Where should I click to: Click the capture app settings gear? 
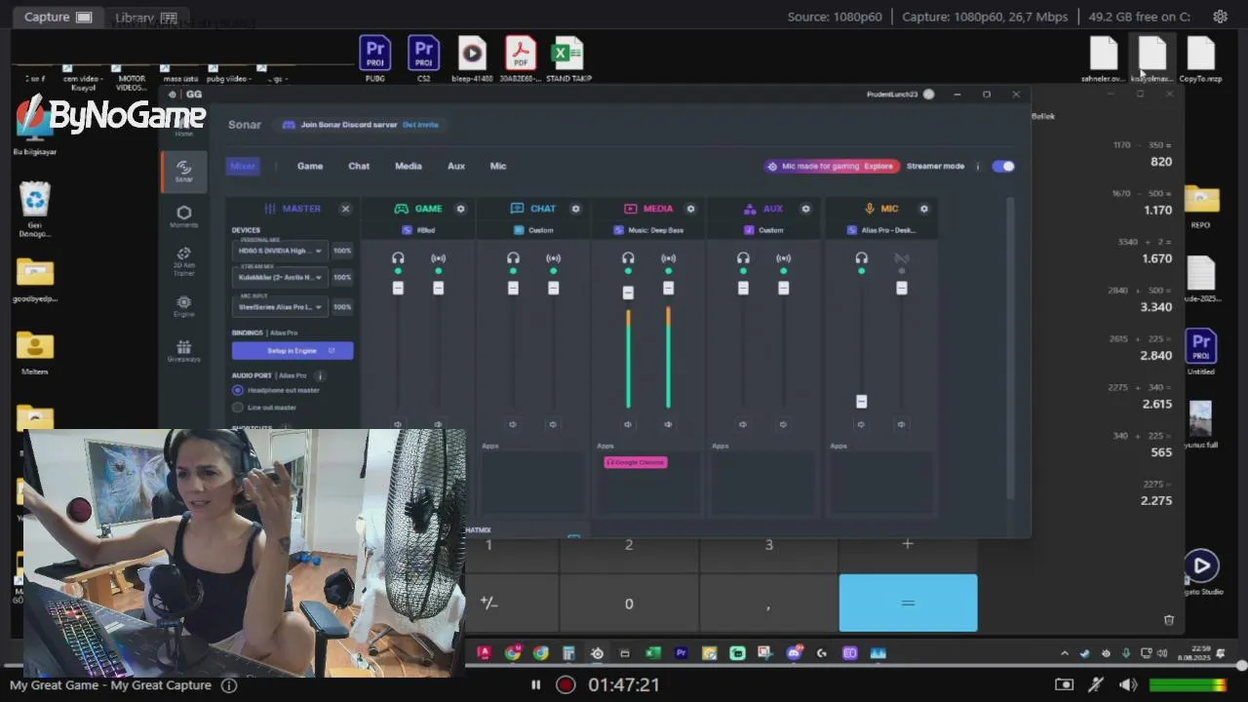(1220, 17)
